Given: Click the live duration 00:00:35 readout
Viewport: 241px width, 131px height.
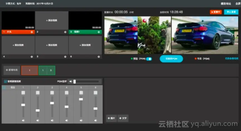Looking at the screenshot, I should click(121, 12).
